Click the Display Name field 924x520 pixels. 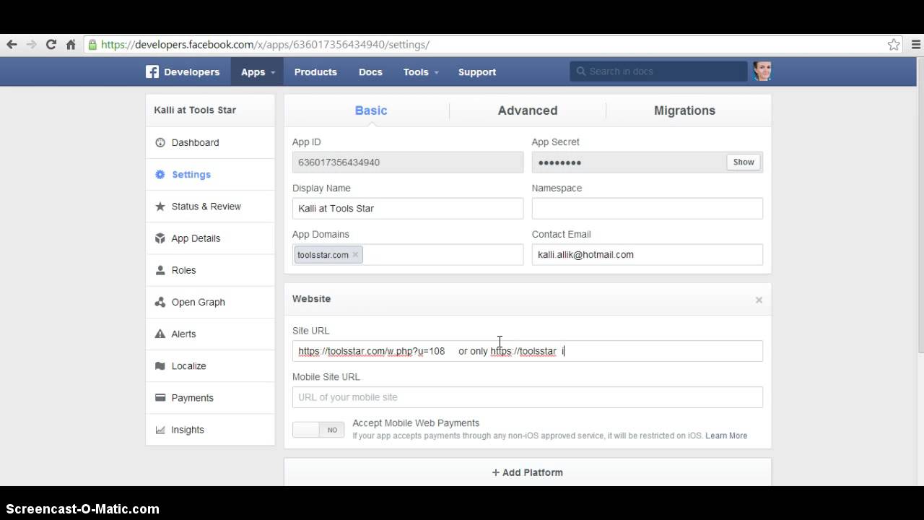coord(408,209)
